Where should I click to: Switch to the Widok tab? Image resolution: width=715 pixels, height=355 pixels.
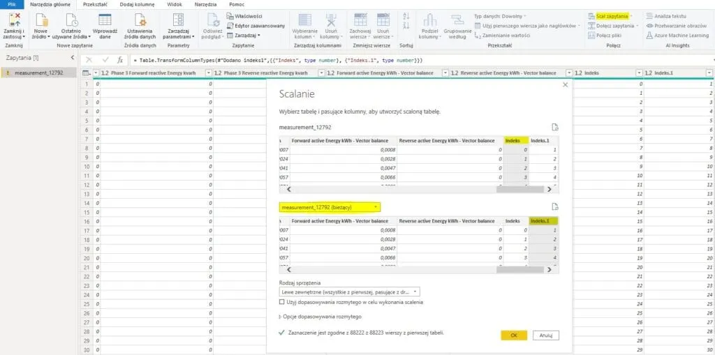[x=174, y=4]
